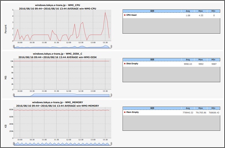Sort Memory table by Max column header

tap(201, 108)
